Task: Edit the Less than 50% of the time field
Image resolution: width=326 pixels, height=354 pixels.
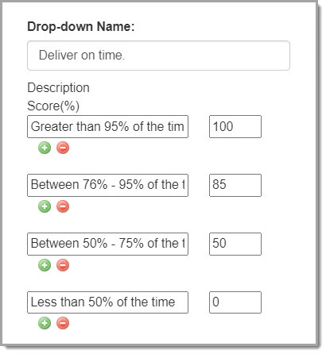Action: pyautogui.click(x=107, y=302)
